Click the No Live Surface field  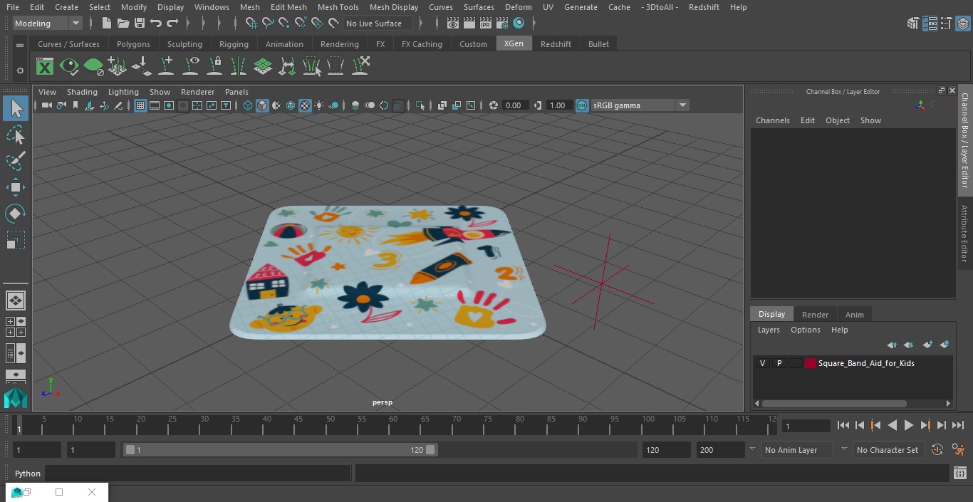(x=378, y=23)
